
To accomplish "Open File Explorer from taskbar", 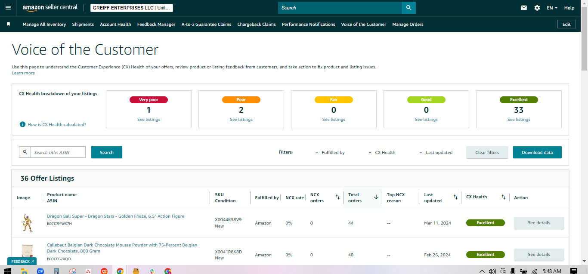I will 25,271.
